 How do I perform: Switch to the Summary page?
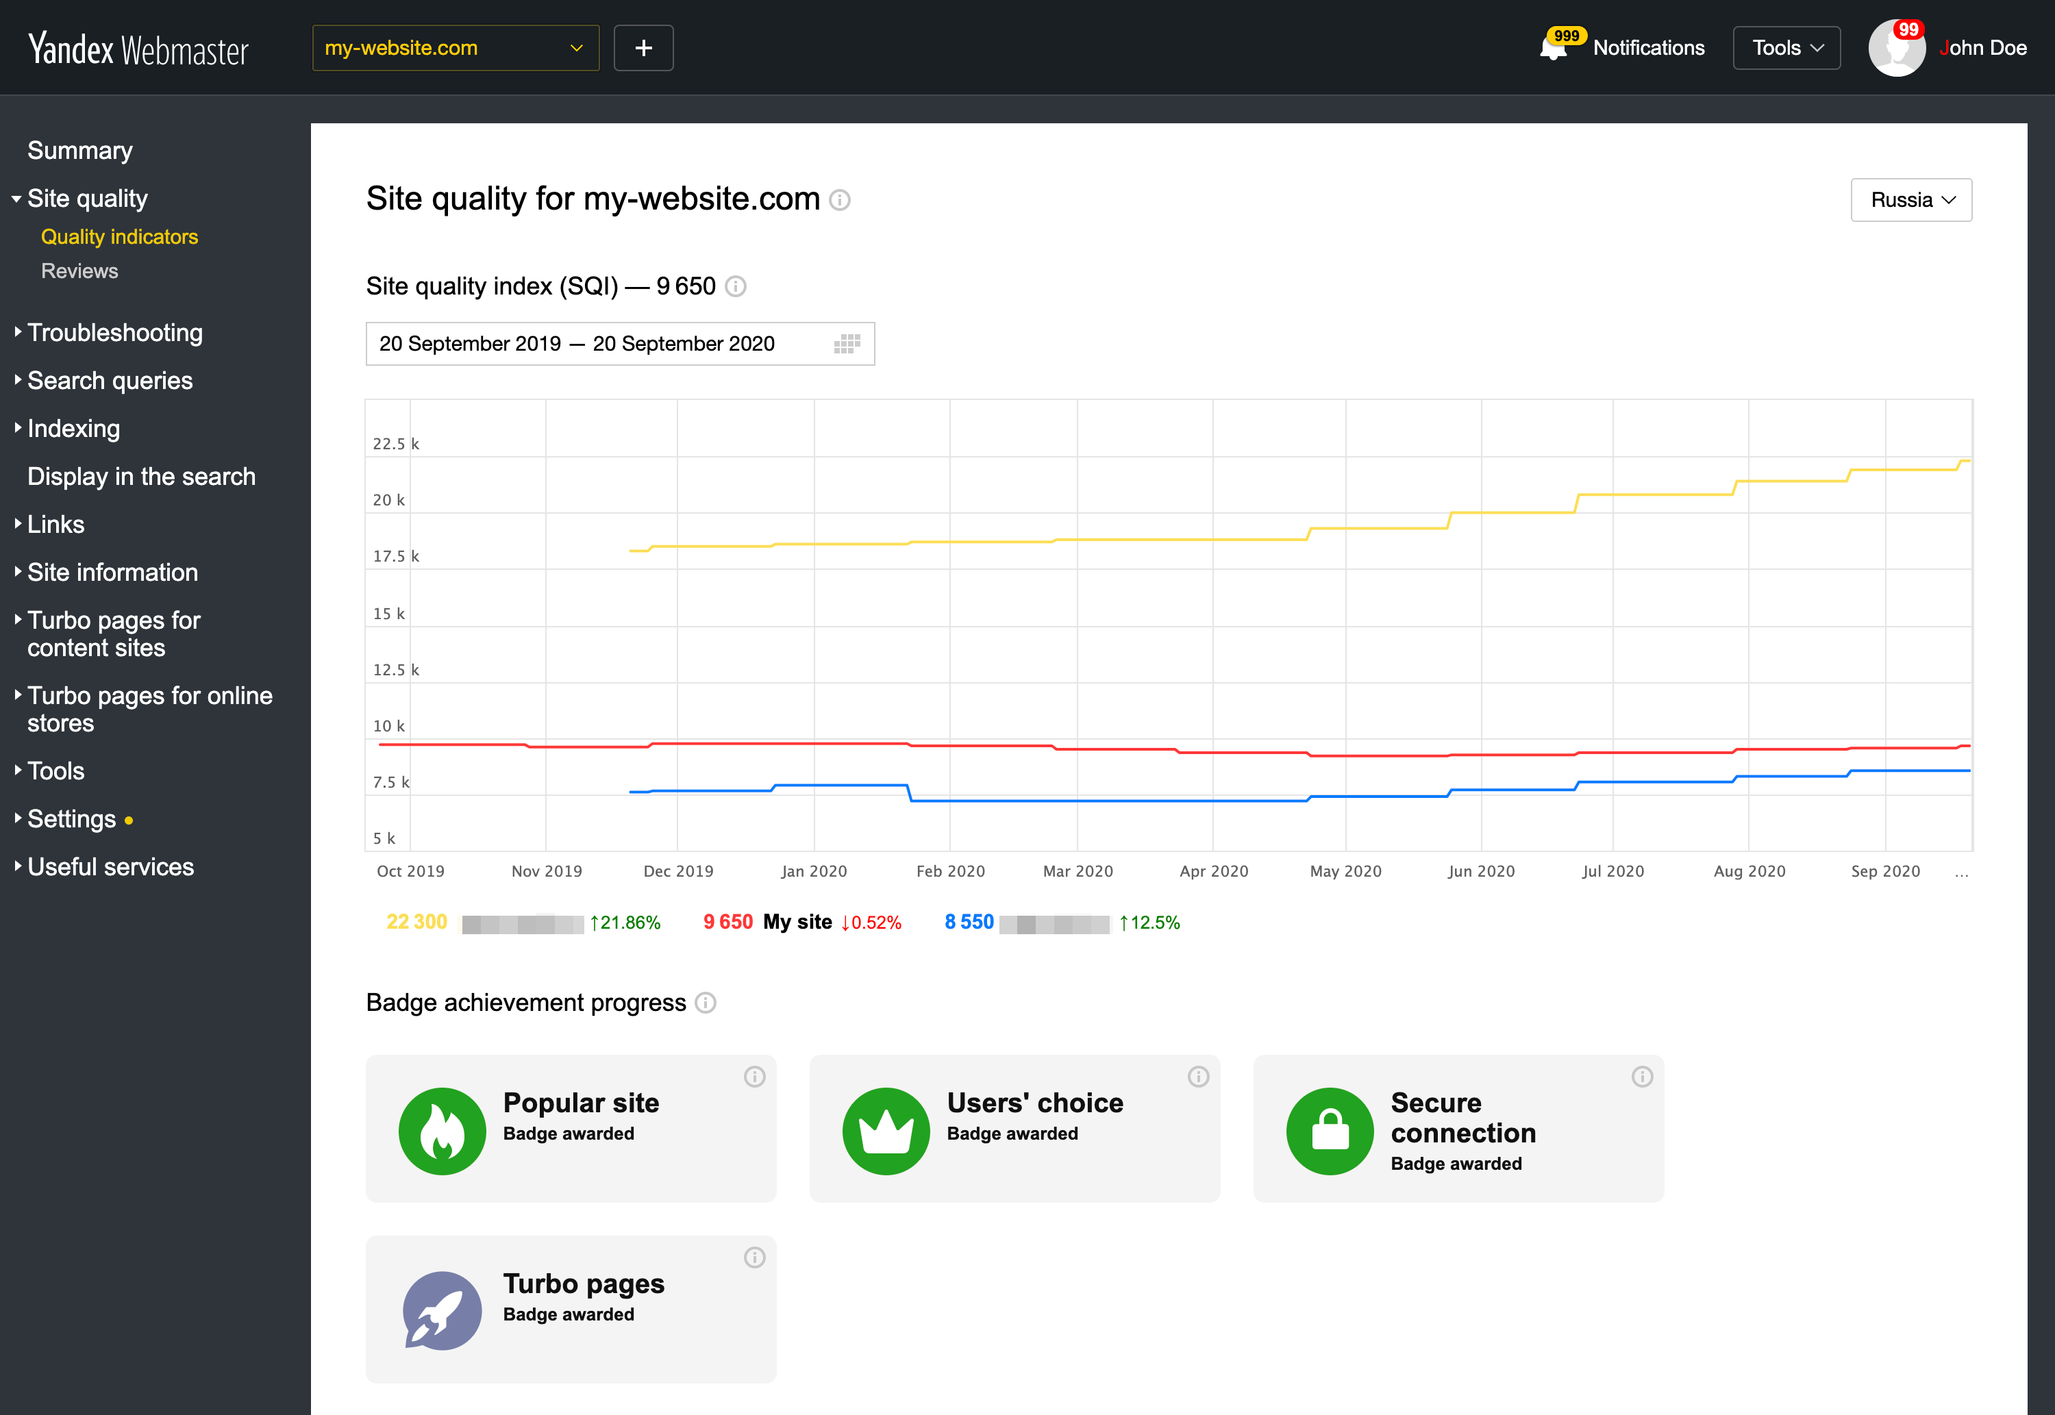[79, 150]
